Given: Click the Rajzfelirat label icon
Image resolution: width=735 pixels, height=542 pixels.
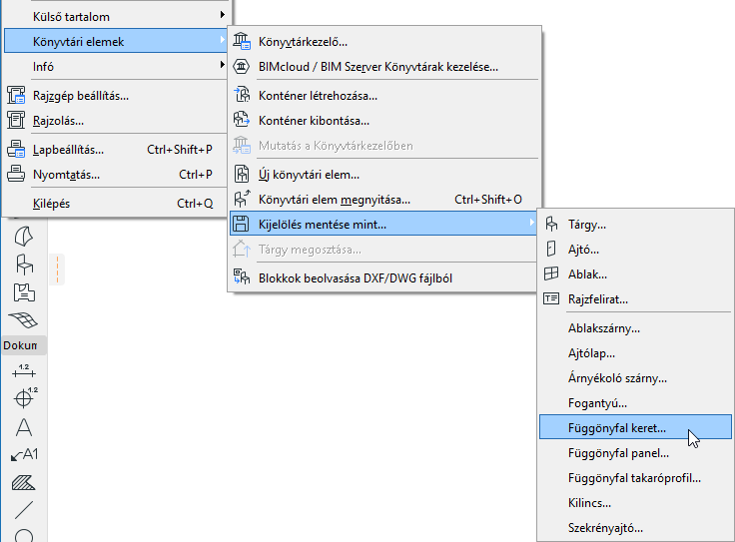Looking at the screenshot, I should pyautogui.click(x=551, y=298).
